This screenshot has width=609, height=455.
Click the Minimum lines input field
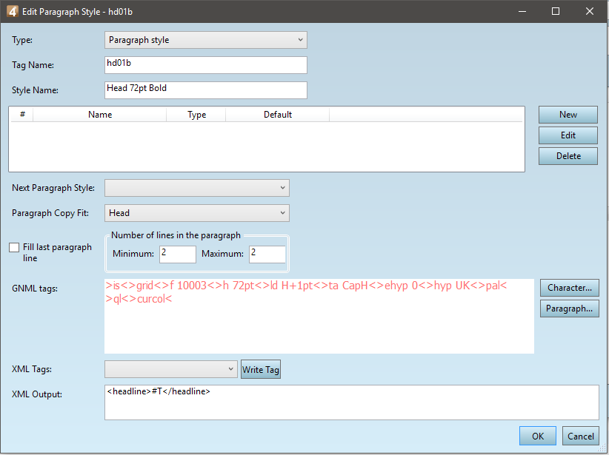click(x=178, y=254)
